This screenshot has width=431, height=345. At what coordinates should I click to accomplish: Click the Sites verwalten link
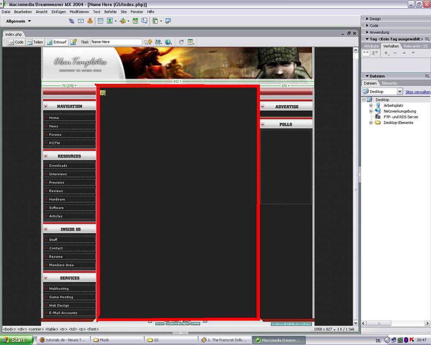click(x=418, y=92)
